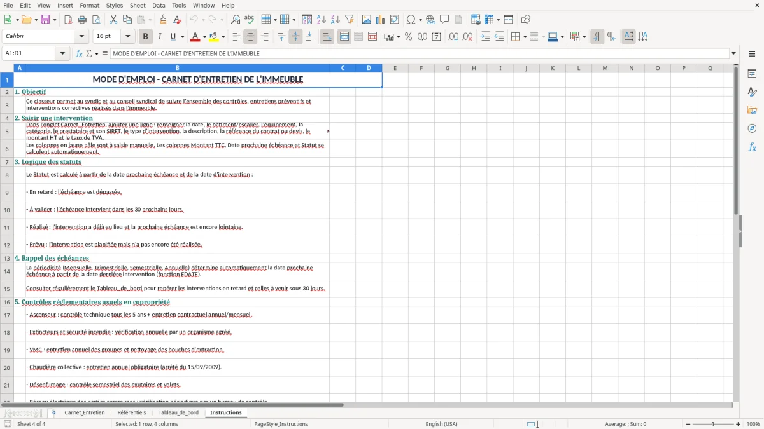Apply the red font color swatch
This screenshot has width=764, height=429.
(x=195, y=37)
